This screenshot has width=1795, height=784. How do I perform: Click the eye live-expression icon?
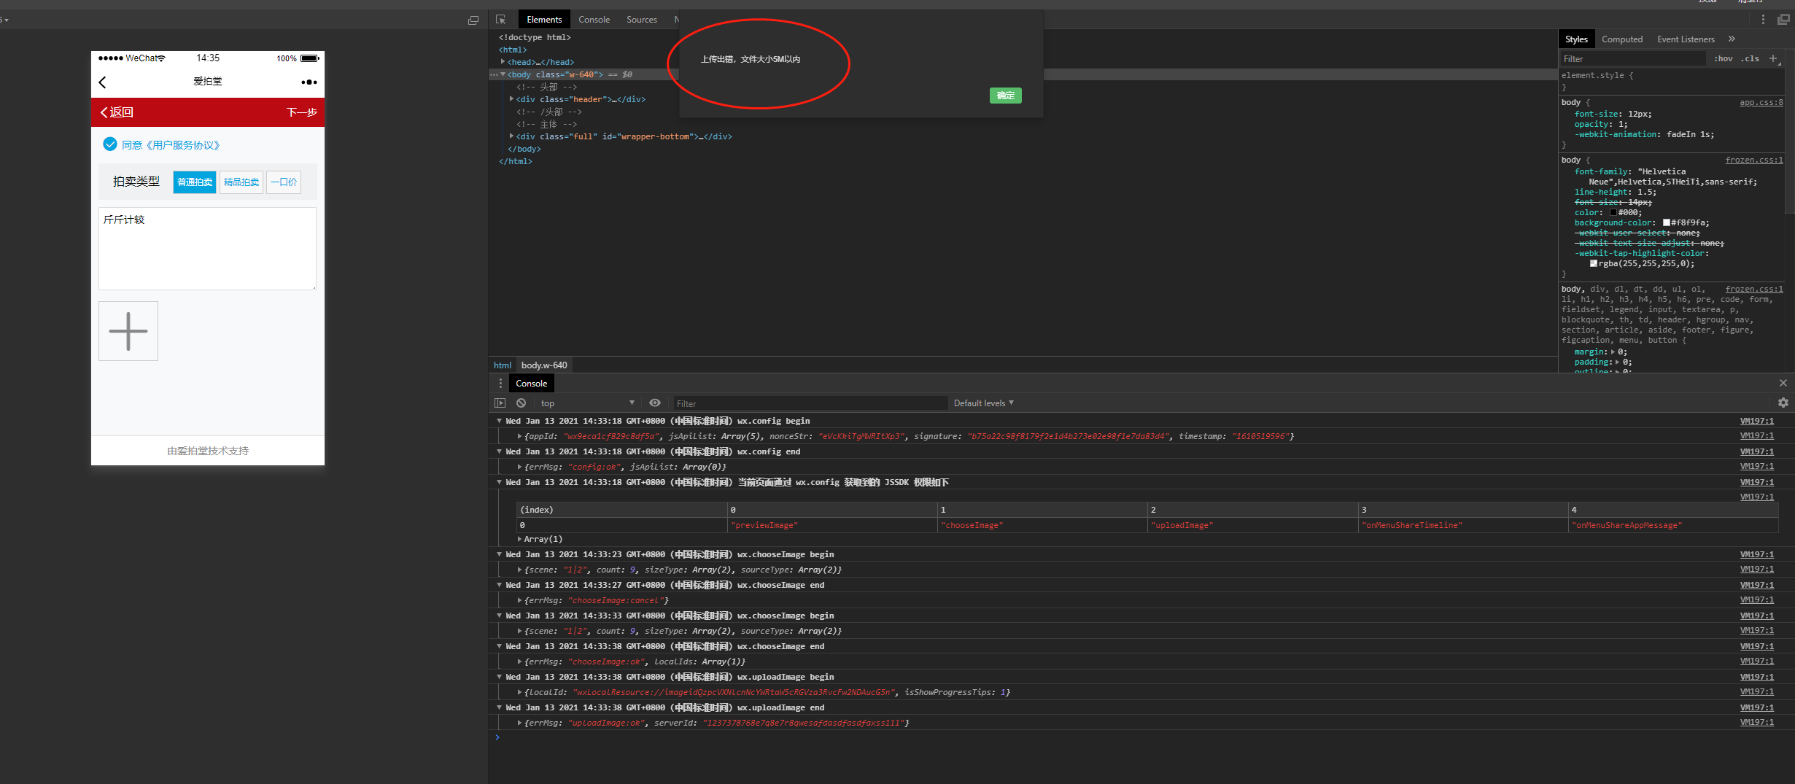[x=655, y=403]
